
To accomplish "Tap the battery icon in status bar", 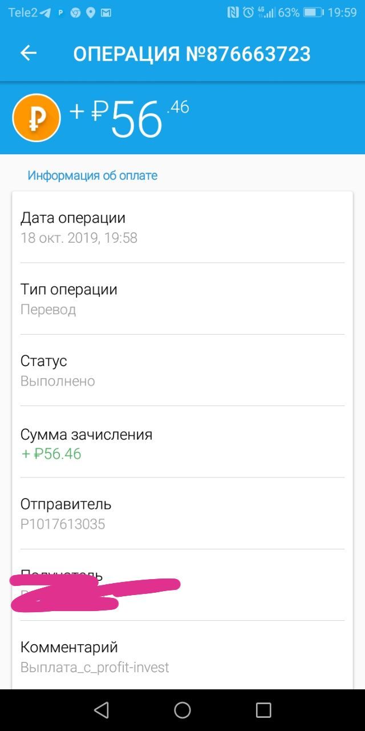I will click(x=313, y=13).
